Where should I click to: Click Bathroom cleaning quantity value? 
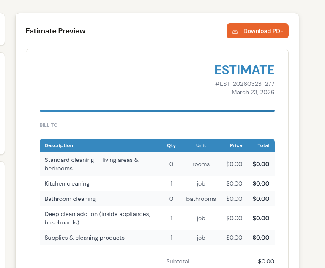coord(171,199)
